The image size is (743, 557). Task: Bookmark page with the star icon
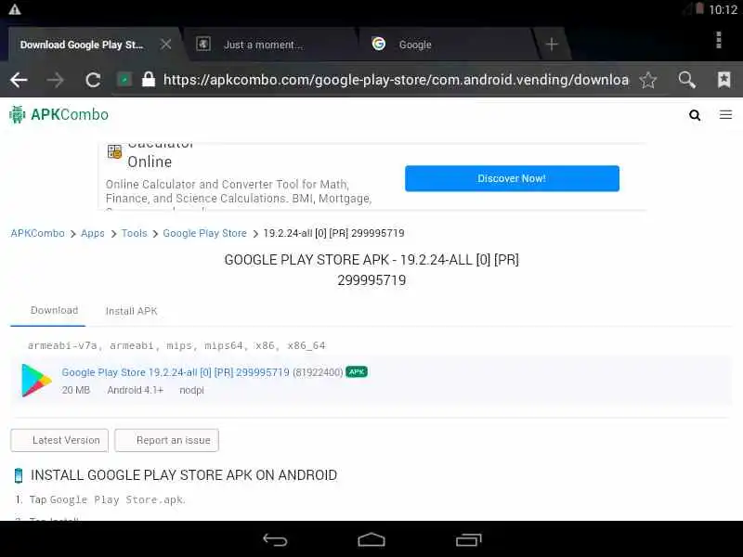pyautogui.click(x=647, y=80)
